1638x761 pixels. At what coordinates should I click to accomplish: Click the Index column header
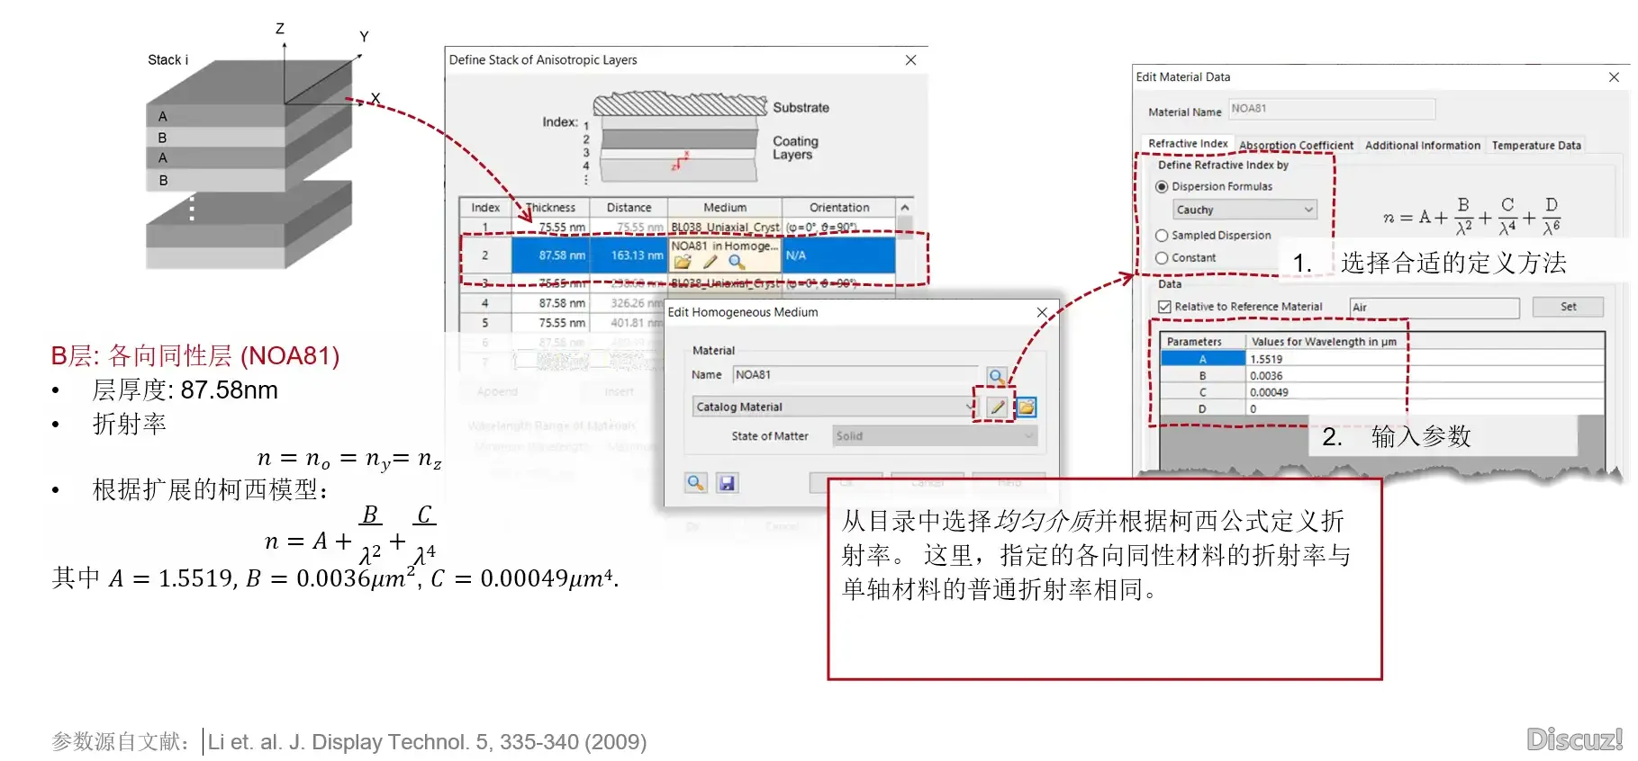point(485,208)
